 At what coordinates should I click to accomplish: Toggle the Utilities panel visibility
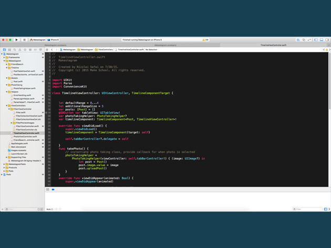(327, 40)
